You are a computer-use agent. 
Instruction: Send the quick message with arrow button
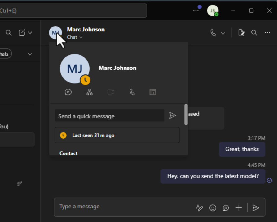173,115
